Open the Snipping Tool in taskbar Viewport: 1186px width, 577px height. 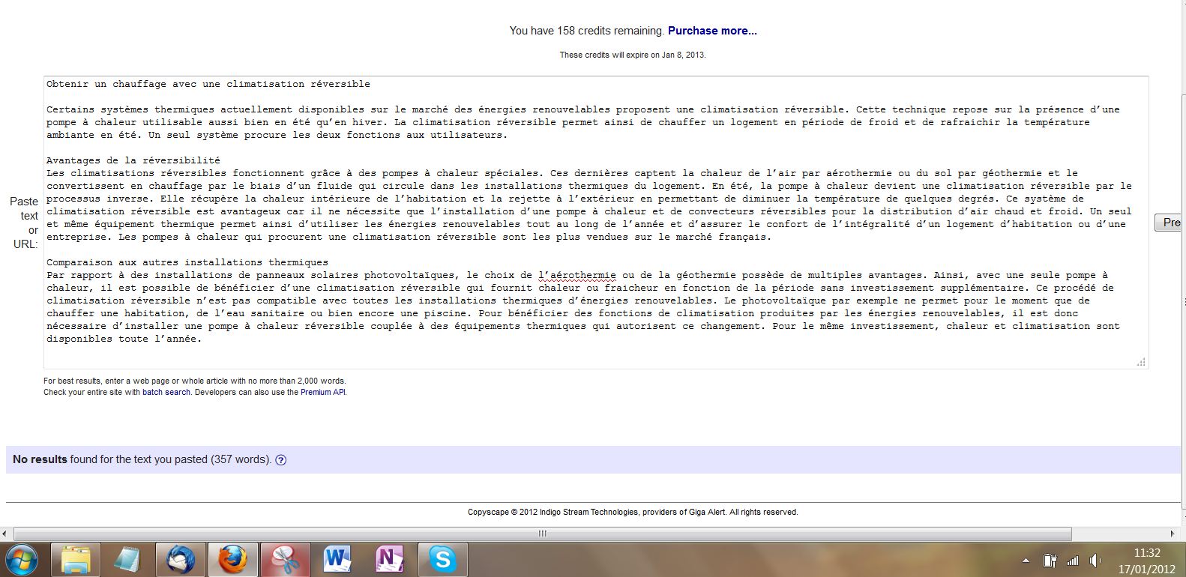(x=285, y=560)
